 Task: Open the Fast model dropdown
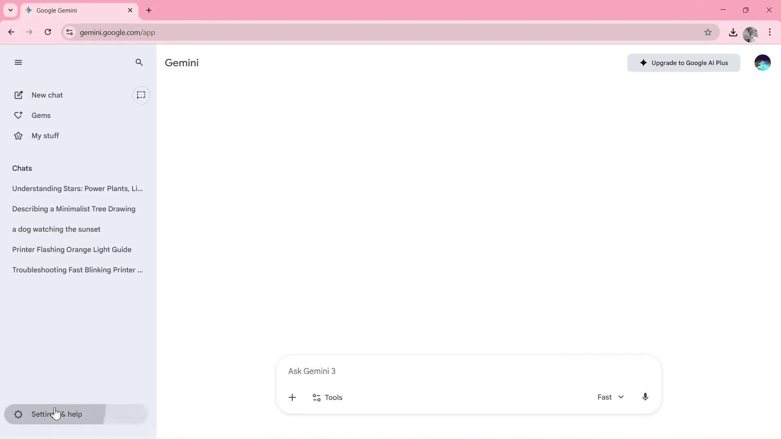point(609,397)
